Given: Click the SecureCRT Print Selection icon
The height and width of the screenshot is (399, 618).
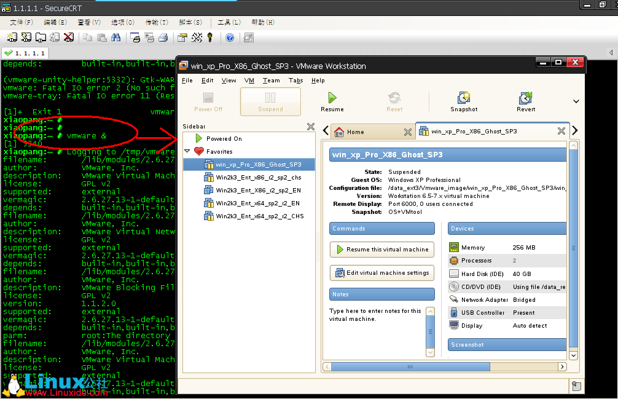Looking at the screenshot, I should 149,38.
